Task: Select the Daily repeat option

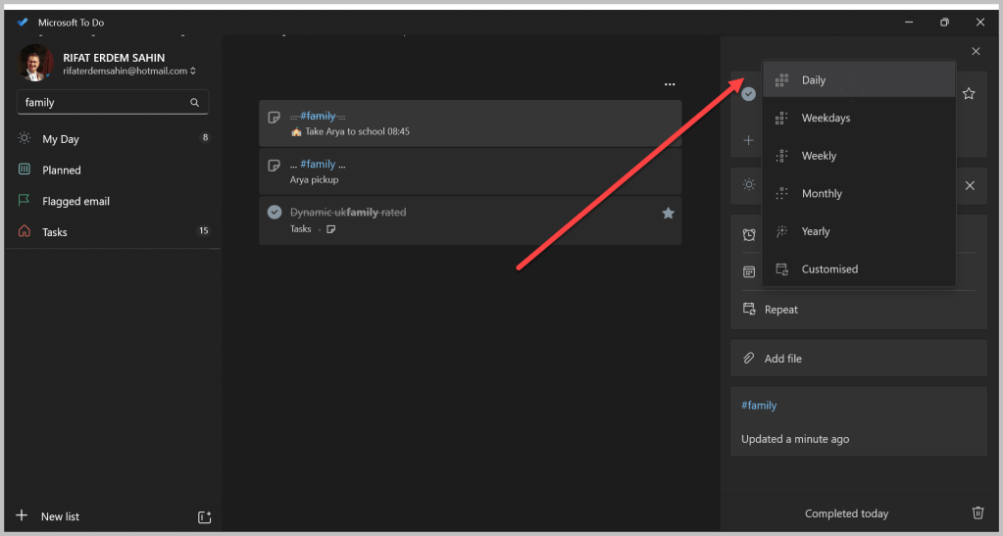Action: (x=859, y=80)
